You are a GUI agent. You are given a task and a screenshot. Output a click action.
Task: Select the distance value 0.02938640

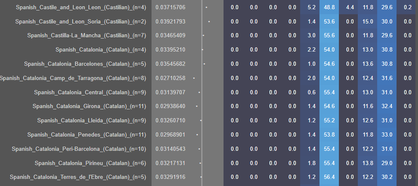tap(170, 106)
